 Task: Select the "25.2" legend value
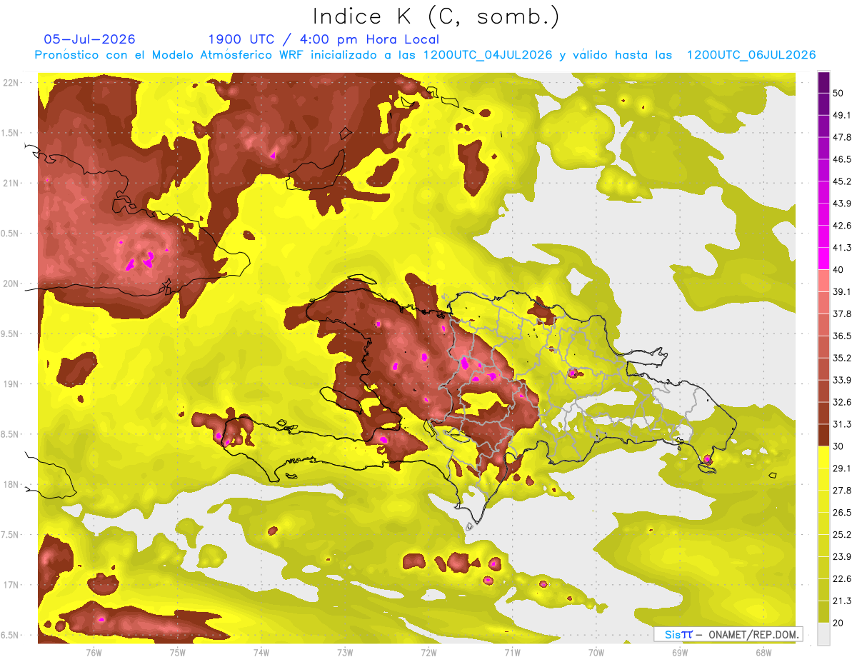point(841,535)
